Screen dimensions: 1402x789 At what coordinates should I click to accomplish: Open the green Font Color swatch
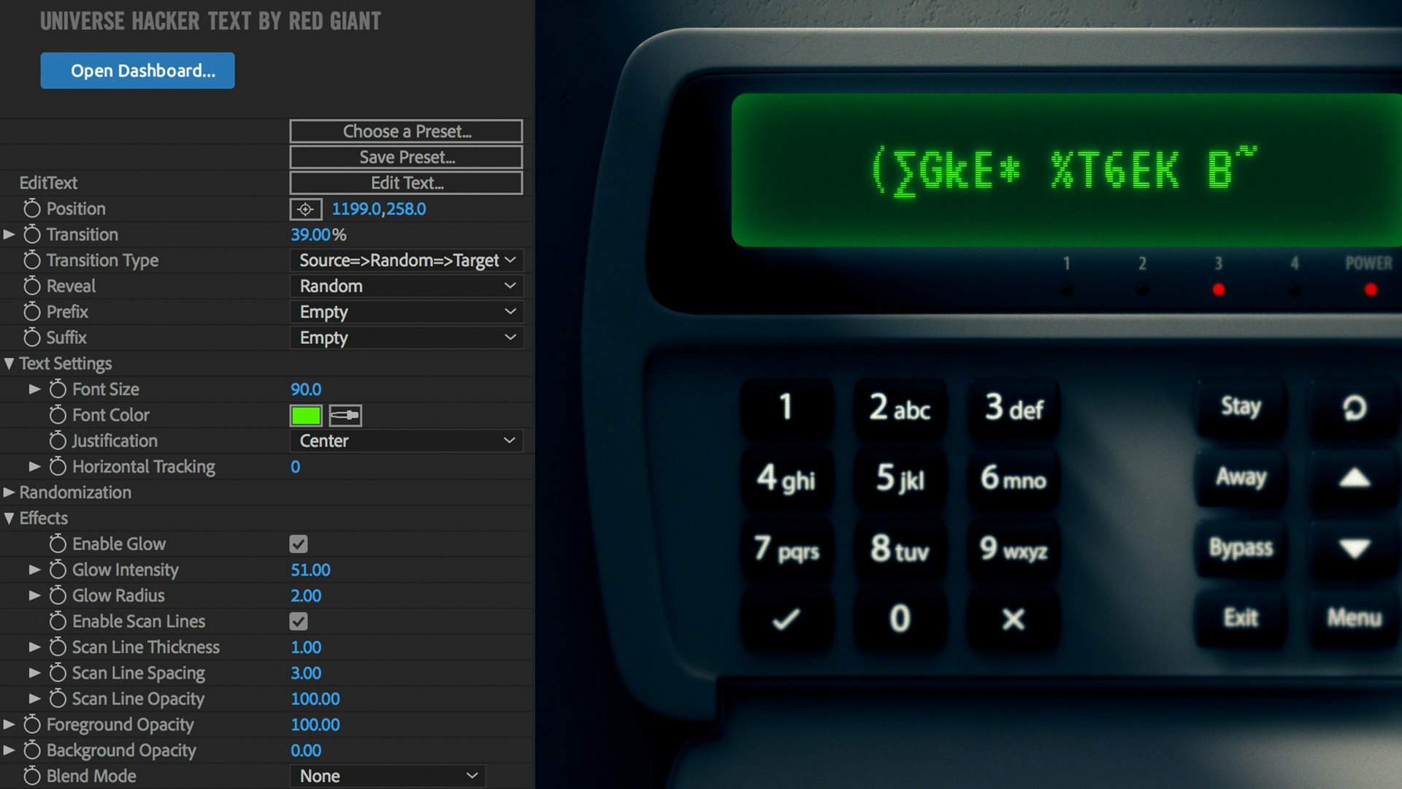pyautogui.click(x=305, y=416)
